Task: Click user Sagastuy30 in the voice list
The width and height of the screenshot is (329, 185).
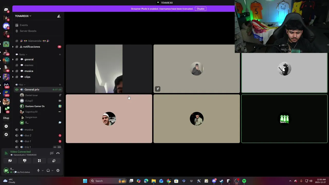Action: point(41,112)
